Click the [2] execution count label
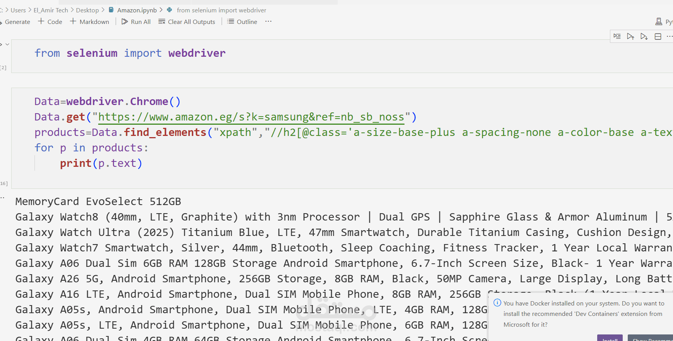 [x=3, y=68]
